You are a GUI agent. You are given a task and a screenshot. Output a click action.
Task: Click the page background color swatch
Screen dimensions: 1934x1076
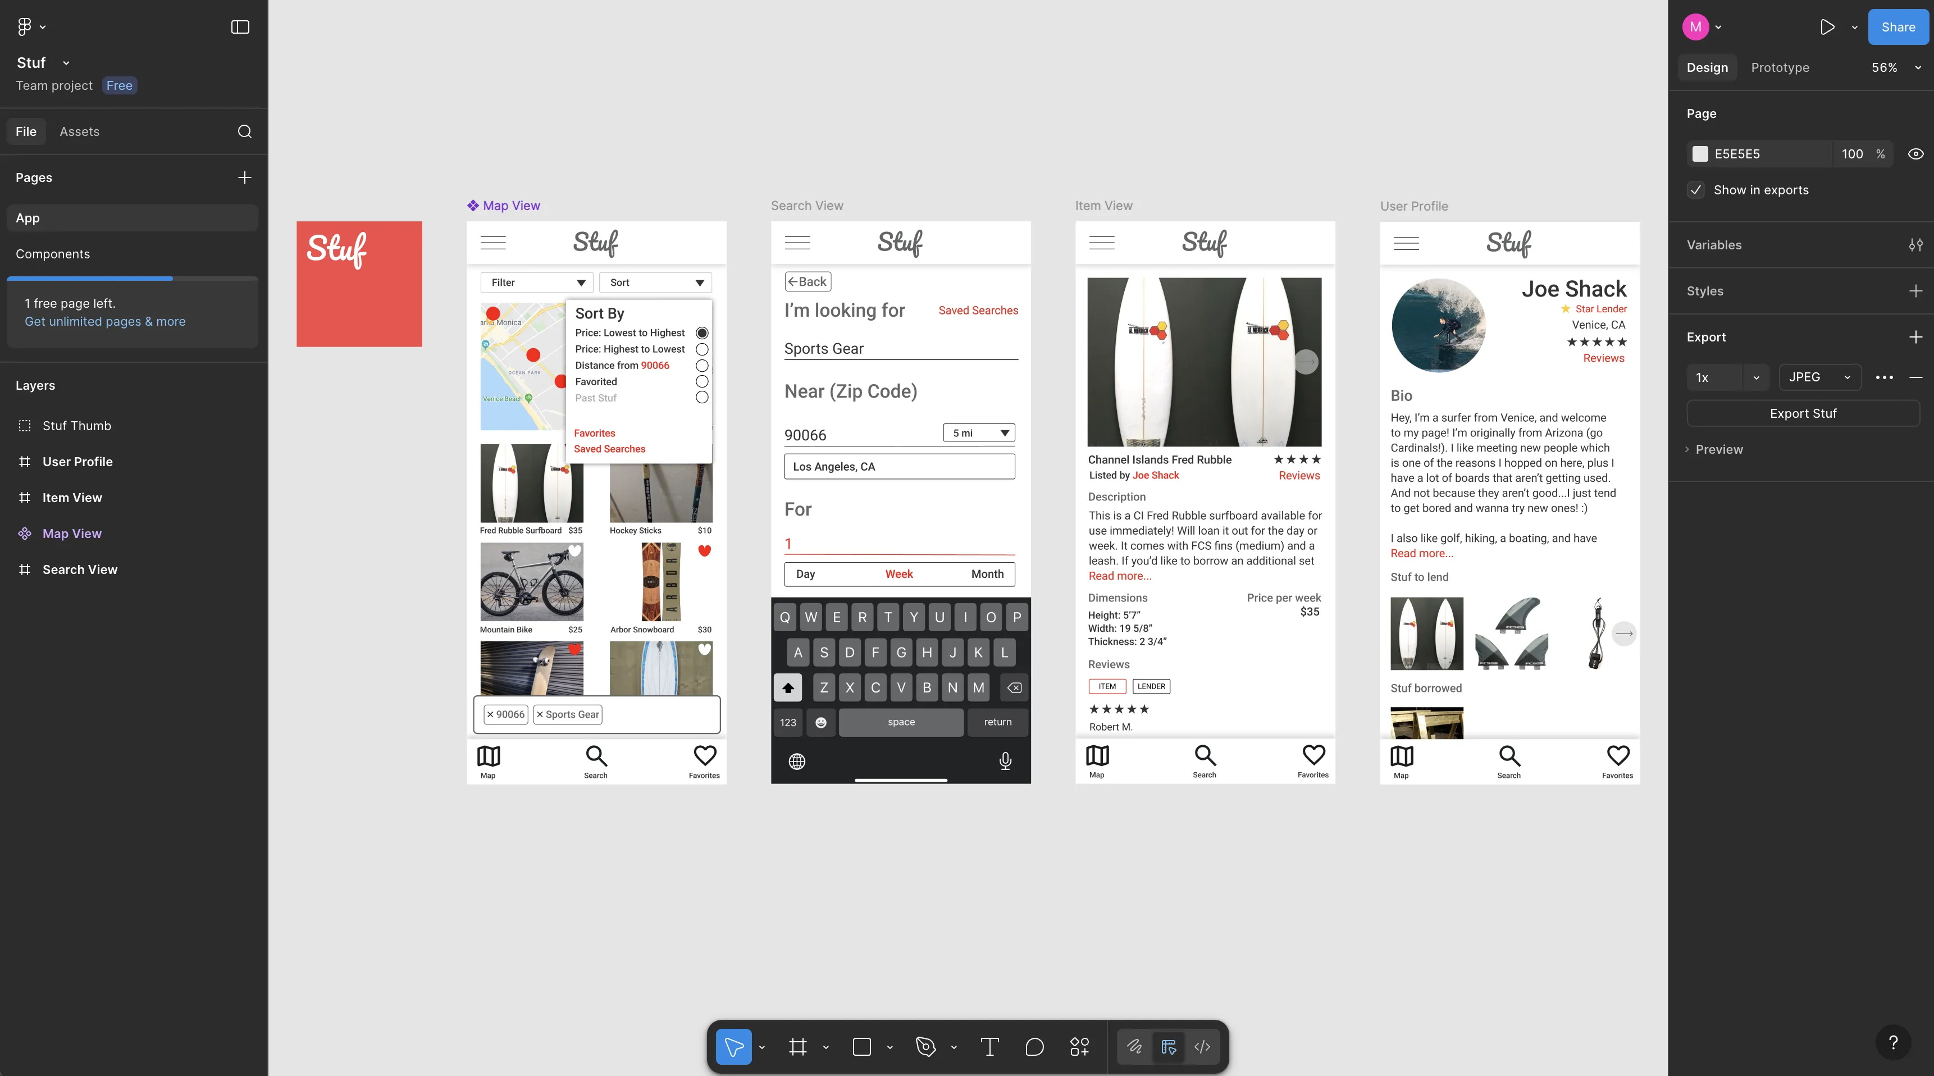pos(1702,154)
